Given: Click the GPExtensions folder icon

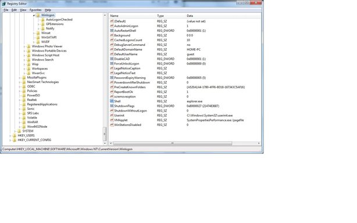Looking at the screenshot, I should [42, 24].
